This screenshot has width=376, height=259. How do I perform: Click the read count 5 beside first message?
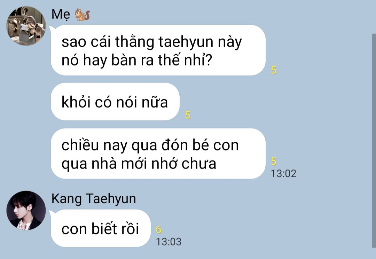pos(274,70)
